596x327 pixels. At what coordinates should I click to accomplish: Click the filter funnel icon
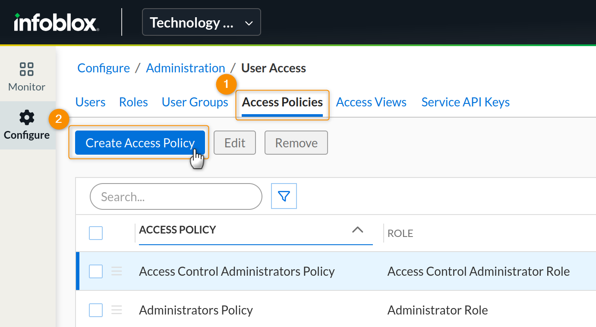[x=284, y=196]
